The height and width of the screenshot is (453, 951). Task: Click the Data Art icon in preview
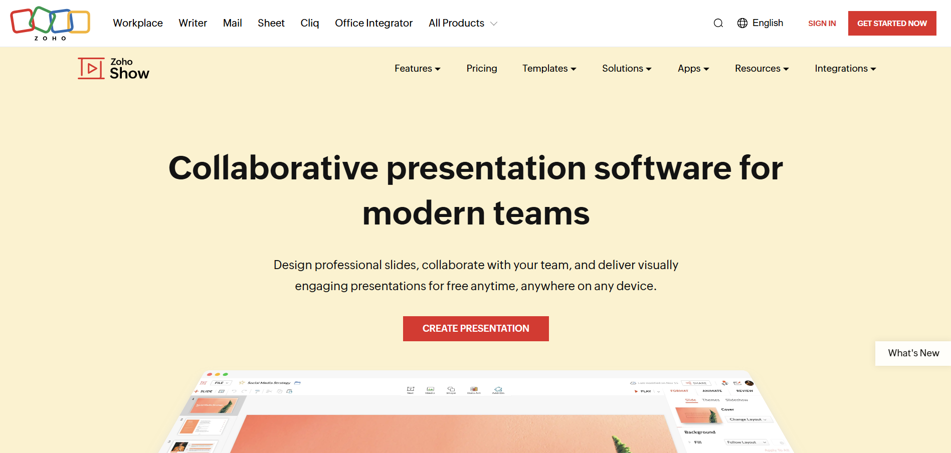(x=474, y=390)
